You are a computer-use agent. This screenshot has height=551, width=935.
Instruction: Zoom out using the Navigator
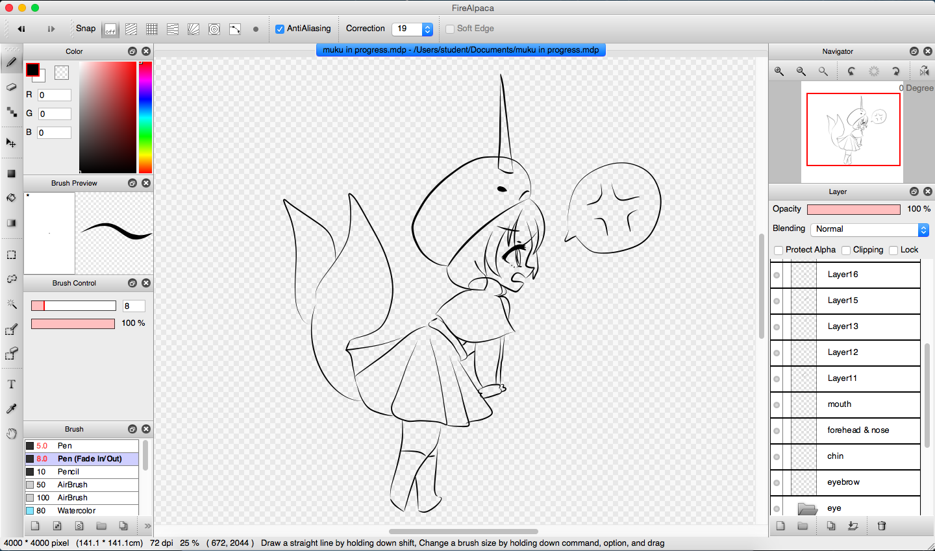801,71
